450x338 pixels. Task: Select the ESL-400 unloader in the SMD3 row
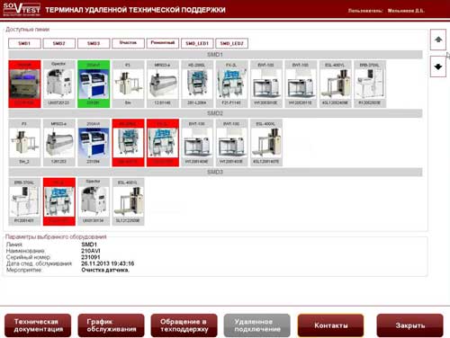[x=128, y=201]
